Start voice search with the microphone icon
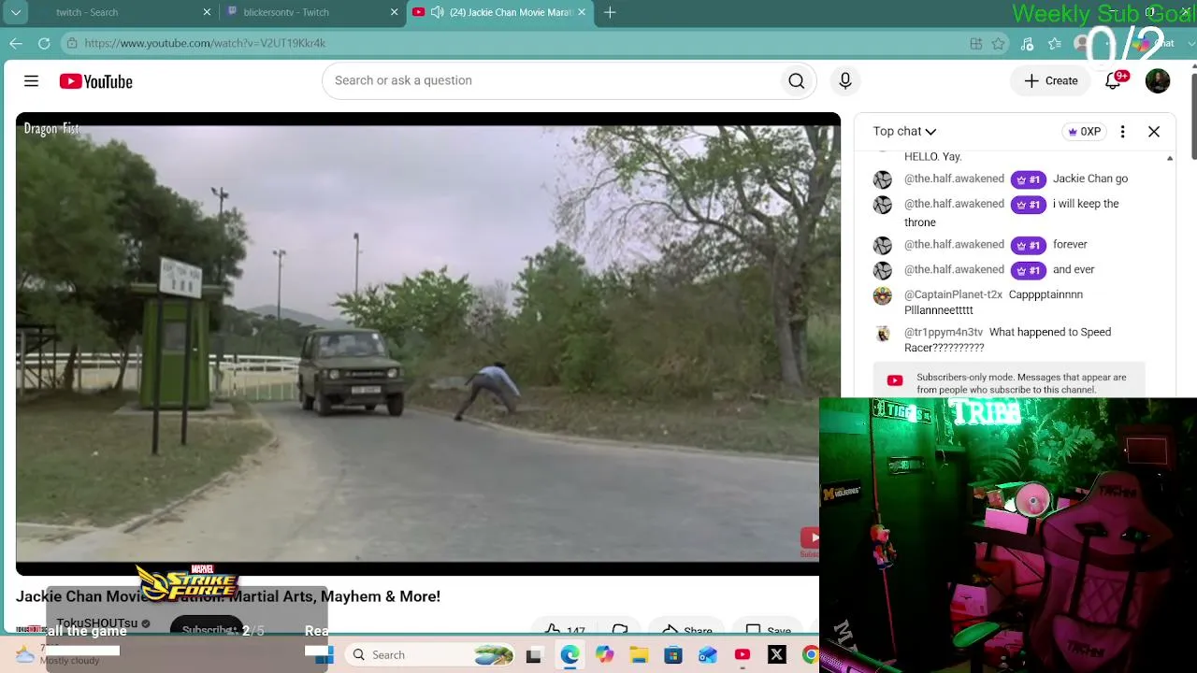The height and width of the screenshot is (673, 1197). point(845,81)
